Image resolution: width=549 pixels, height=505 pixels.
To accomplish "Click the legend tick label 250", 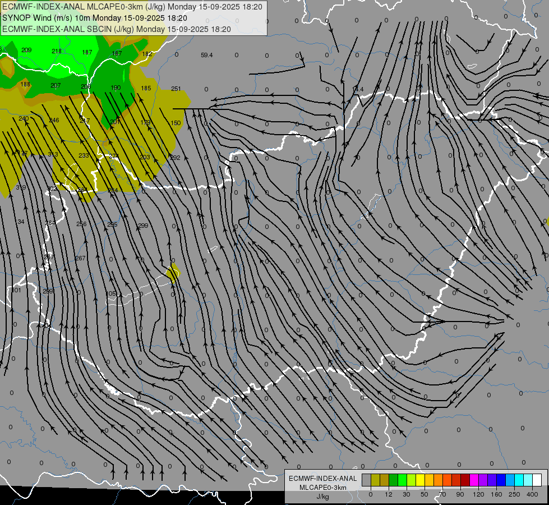I will (514, 494).
